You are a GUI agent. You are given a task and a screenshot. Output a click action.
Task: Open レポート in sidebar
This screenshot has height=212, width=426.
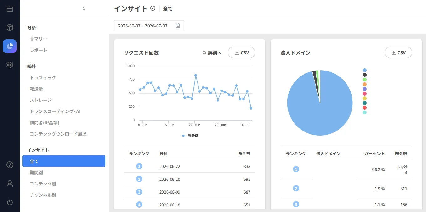(38, 50)
